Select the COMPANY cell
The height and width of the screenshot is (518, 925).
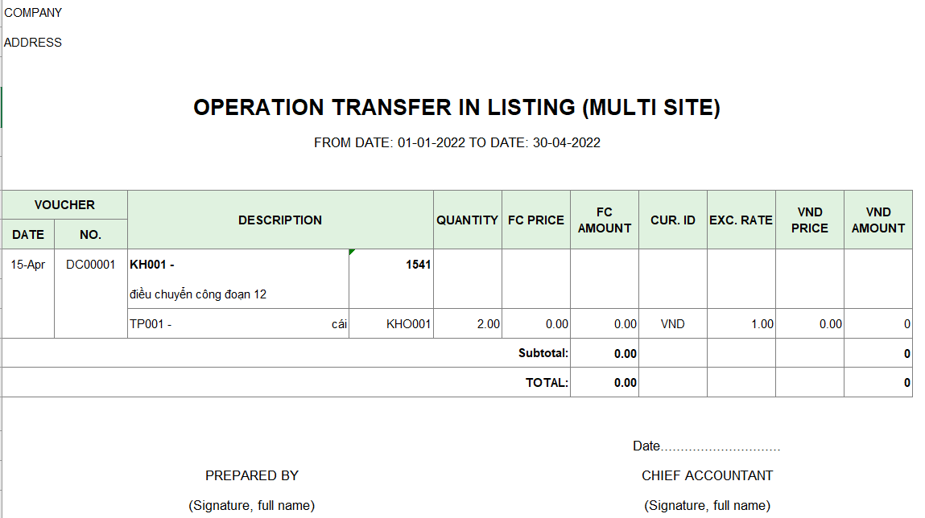click(33, 12)
